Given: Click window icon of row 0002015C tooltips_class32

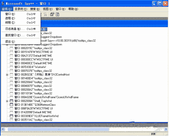Looking at the screenshot, I should click(x=11, y=48).
